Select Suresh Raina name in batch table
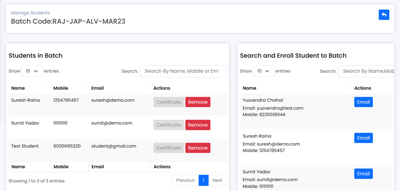Viewport: 400px width, 191px height. tap(25, 100)
